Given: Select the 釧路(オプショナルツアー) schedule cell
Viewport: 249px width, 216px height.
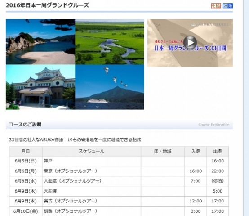Looking at the screenshot, I should (92, 211).
